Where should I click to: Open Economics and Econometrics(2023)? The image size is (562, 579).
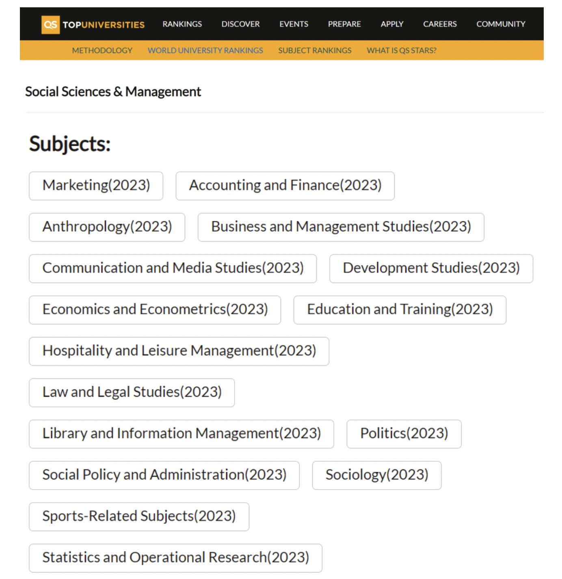(x=155, y=310)
